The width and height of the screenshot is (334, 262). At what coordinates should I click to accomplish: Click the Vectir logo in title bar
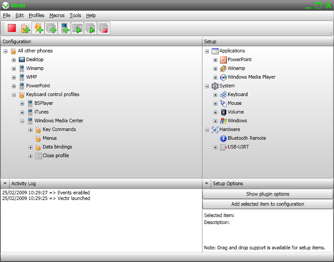pyautogui.click(x=6, y=6)
